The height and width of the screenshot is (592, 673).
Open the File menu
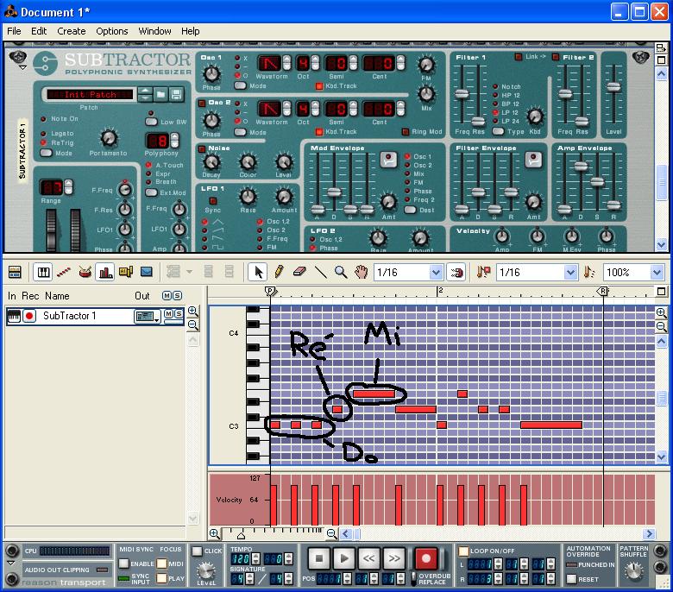click(14, 31)
